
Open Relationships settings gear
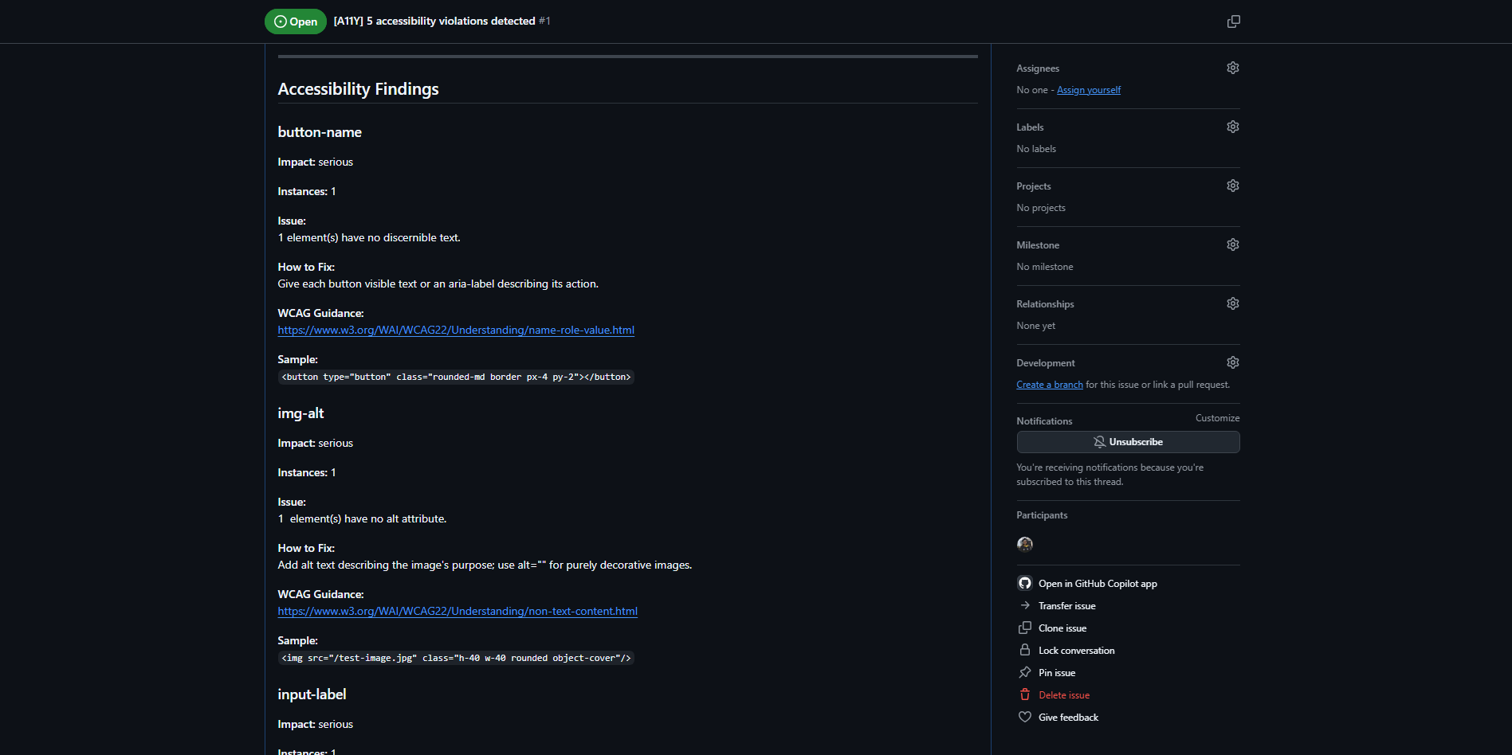[1233, 303]
